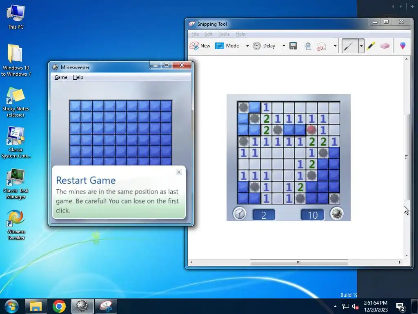Click the Restart Game heading text
This screenshot has width=418, height=314.
pyautogui.click(x=86, y=180)
